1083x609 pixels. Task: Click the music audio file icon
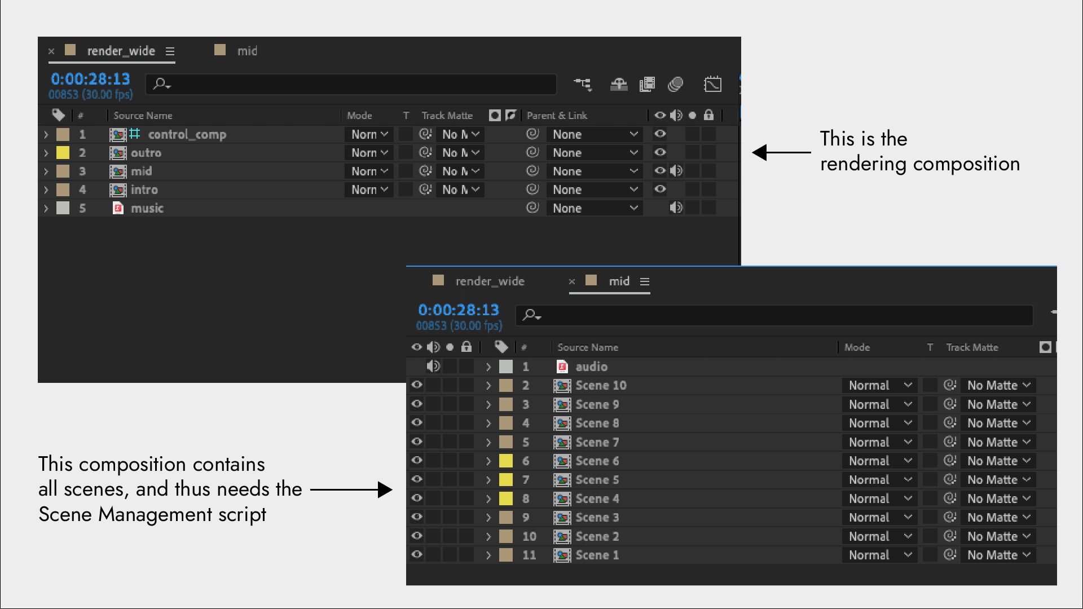[118, 208]
